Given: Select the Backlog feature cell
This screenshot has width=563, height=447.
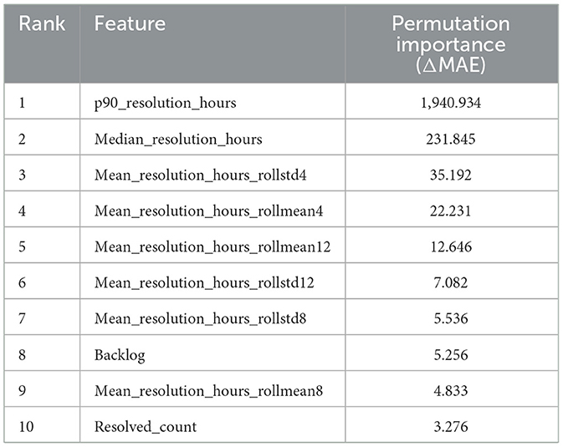Looking at the screenshot, I should pyautogui.click(x=120, y=355).
